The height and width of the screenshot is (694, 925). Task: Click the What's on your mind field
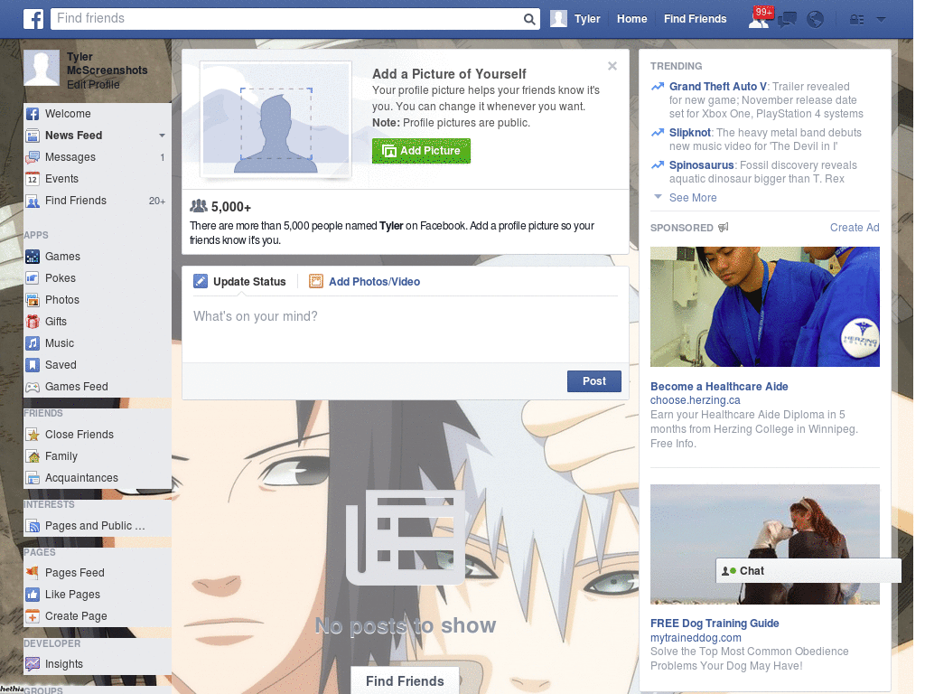tap(406, 331)
